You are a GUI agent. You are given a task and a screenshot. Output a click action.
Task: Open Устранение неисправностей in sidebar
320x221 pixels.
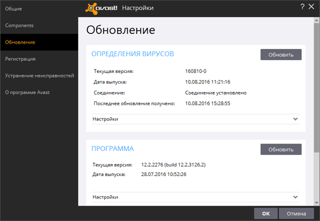point(39,75)
